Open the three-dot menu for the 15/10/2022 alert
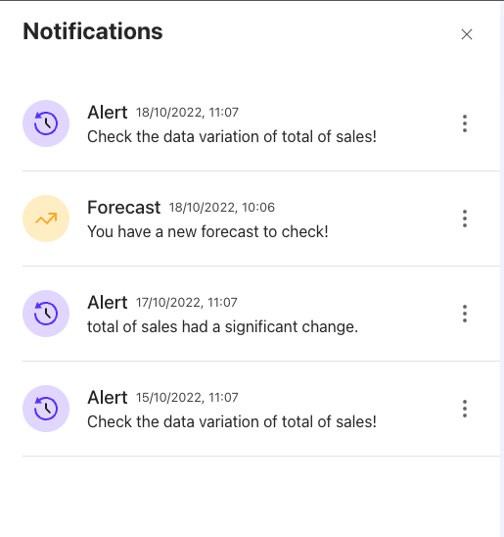504x537 pixels. tap(465, 409)
